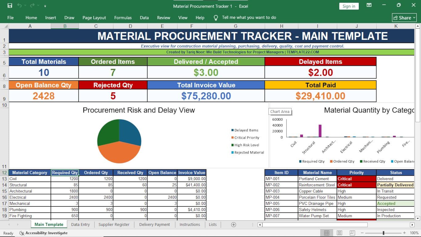The width and height of the screenshot is (421, 237).
Task: Click the Tell me what you want to do box
Action: click(x=249, y=18)
